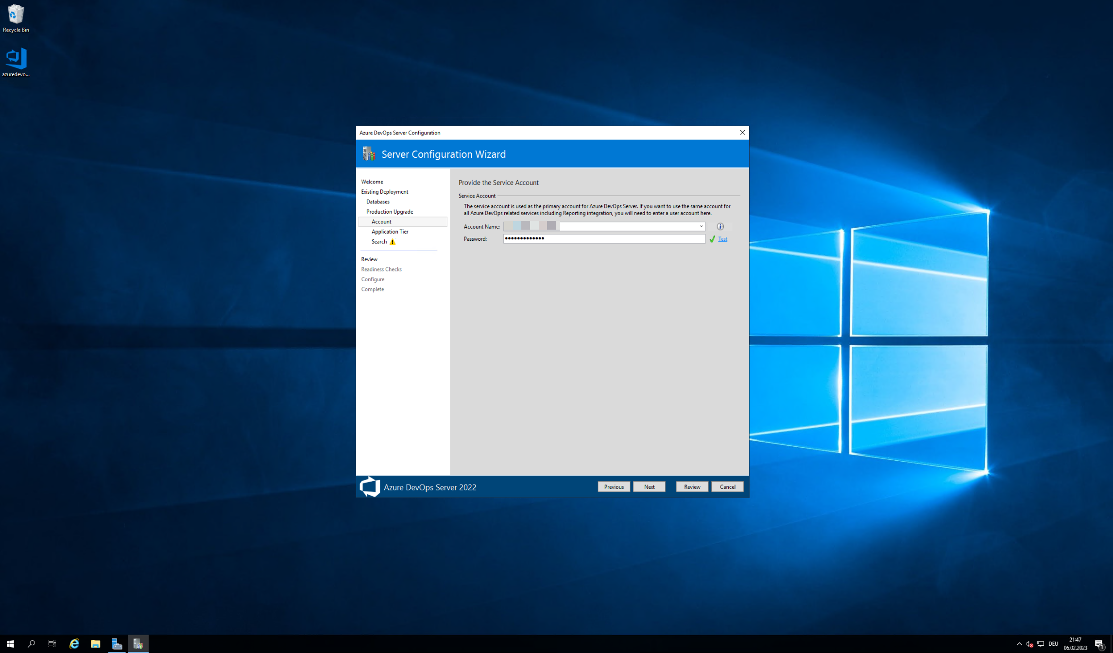Click the Configure step
The height and width of the screenshot is (653, 1113).
pos(373,279)
